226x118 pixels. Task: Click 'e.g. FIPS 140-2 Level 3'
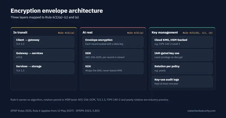[x=167, y=44]
